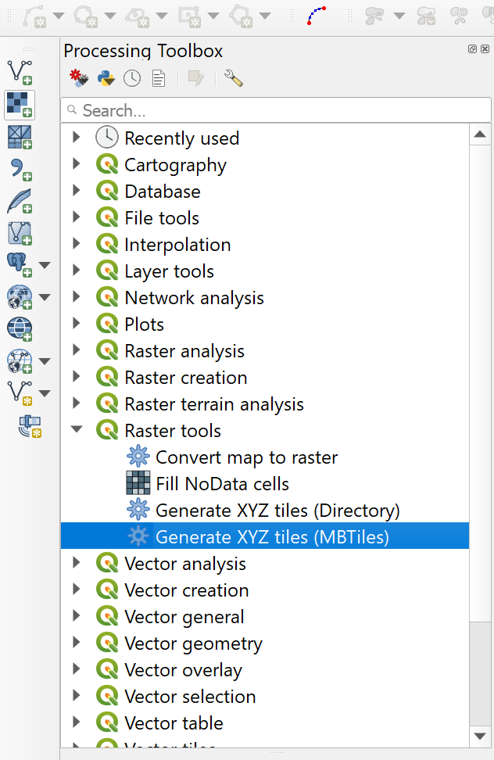494x760 pixels.
Task: Open processing options with the wrench icon
Action: click(232, 78)
